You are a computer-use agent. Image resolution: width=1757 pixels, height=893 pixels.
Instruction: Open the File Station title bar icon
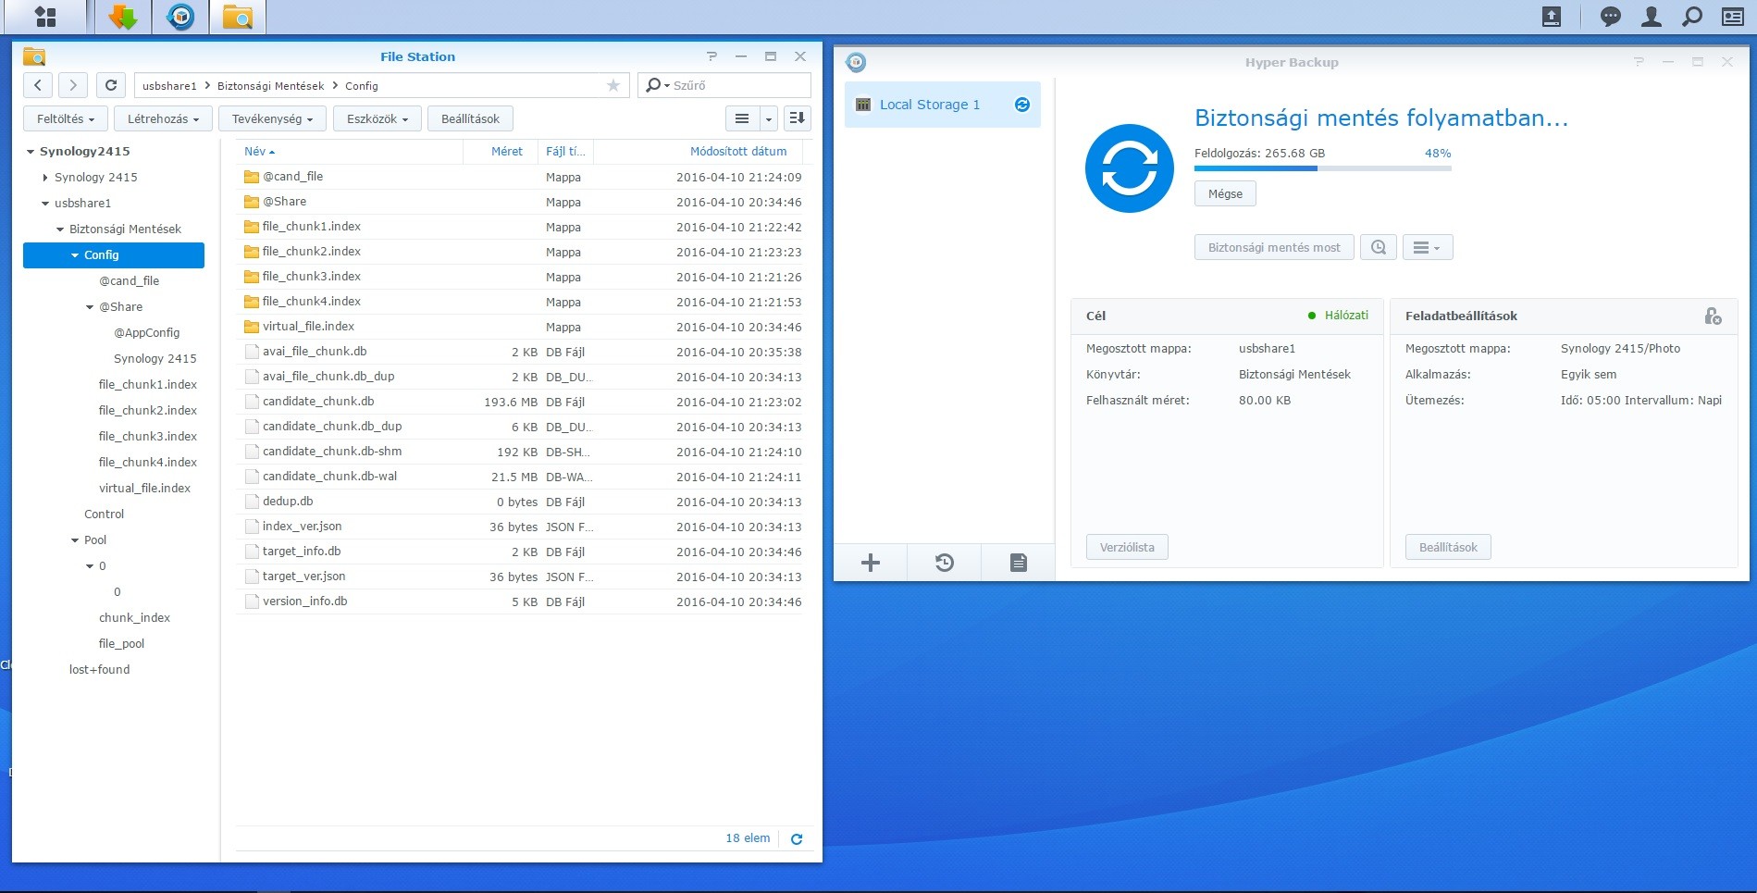click(x=34, y=56)
